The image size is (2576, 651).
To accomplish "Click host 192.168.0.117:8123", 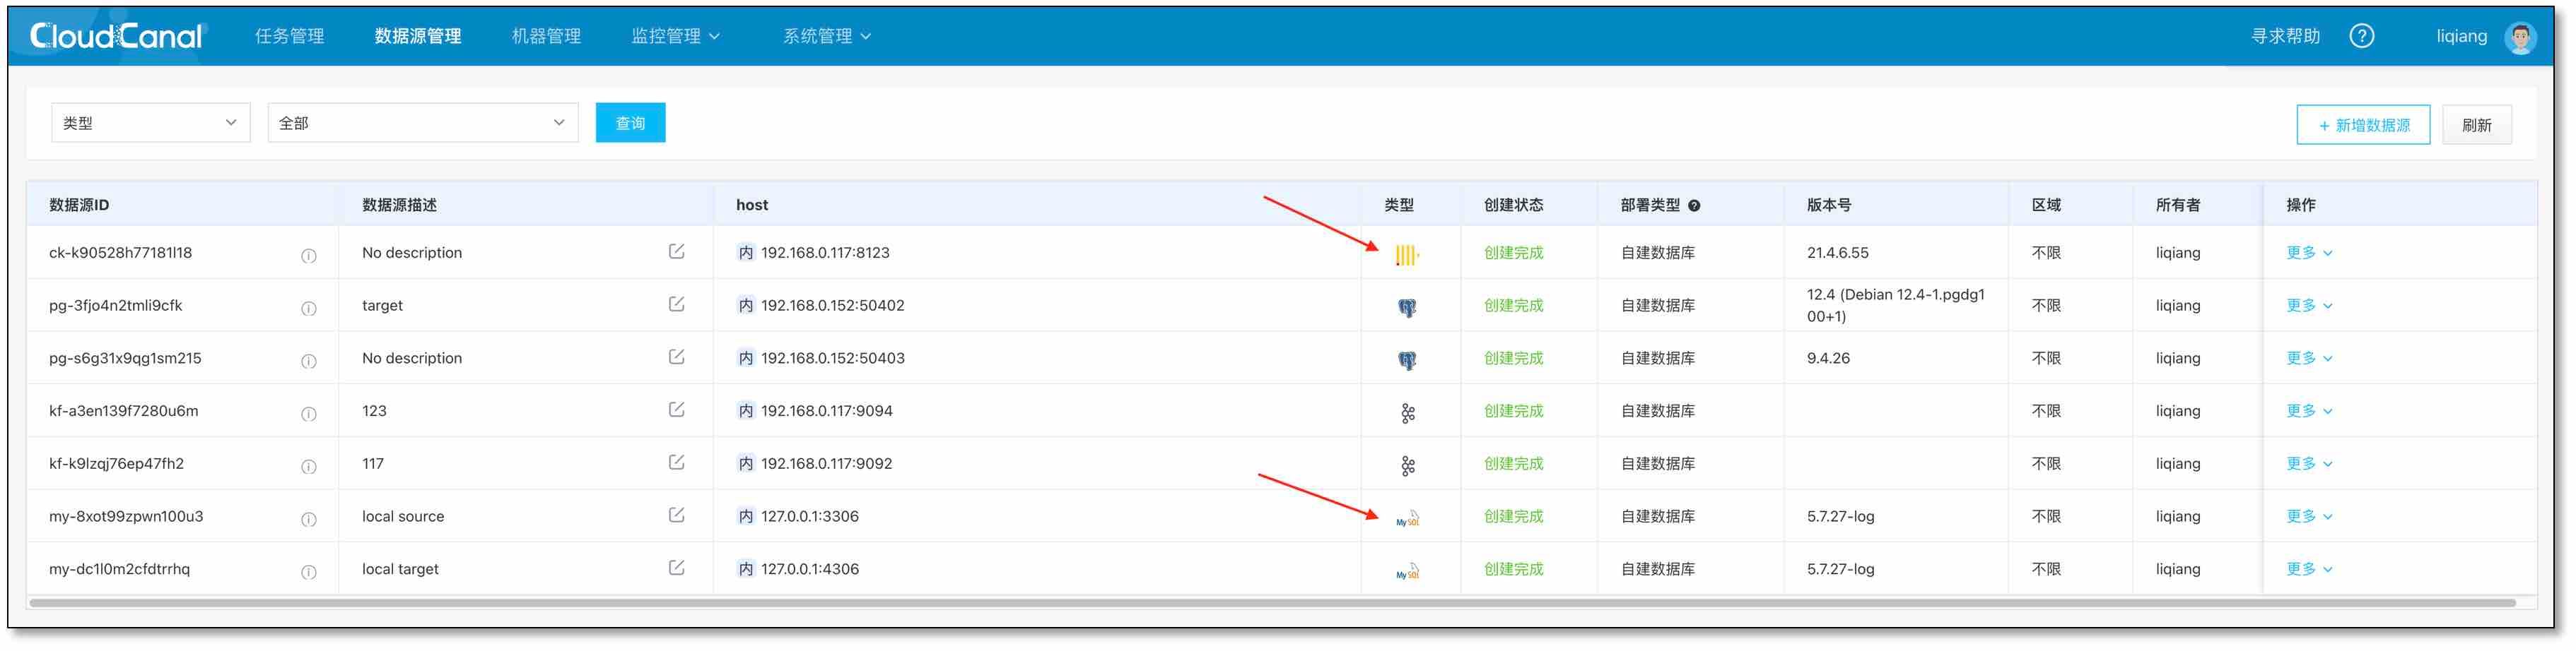I will [825, 253].
